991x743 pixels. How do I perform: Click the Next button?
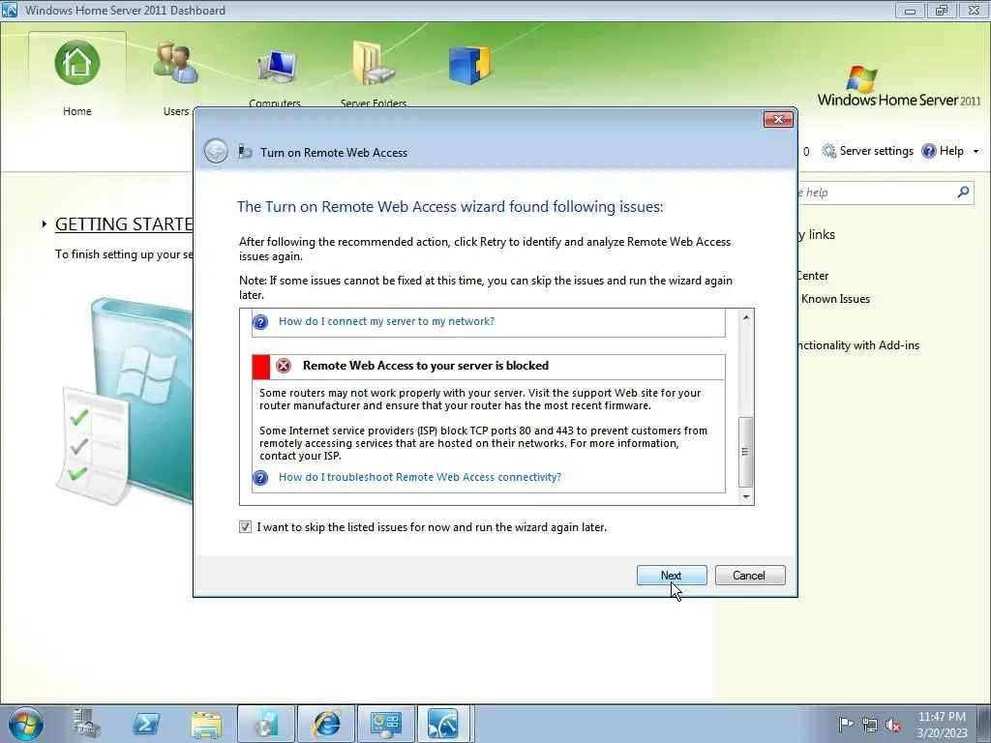672,575
